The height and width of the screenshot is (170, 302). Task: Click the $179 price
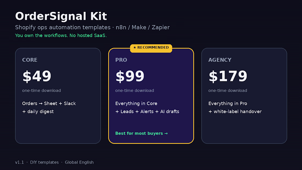(x=228, y=76)
